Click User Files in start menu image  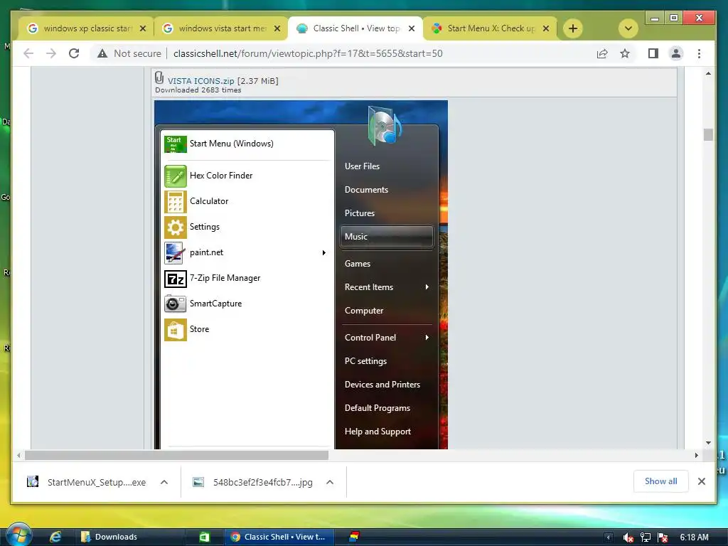point(362,166)
